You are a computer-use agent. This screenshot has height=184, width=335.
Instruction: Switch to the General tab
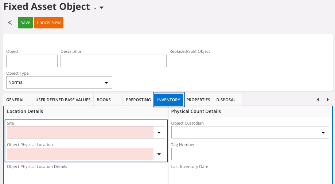click(x=15, y=100)
